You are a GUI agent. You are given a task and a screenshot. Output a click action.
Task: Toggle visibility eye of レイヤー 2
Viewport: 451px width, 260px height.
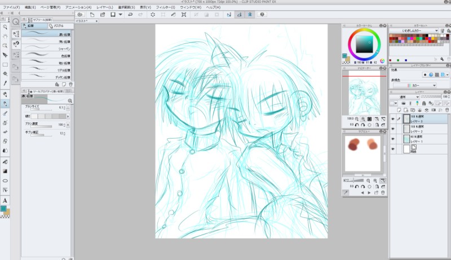pos(393,129)
